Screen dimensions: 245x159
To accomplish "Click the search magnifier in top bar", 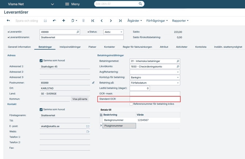I will [x=140, y=4].
